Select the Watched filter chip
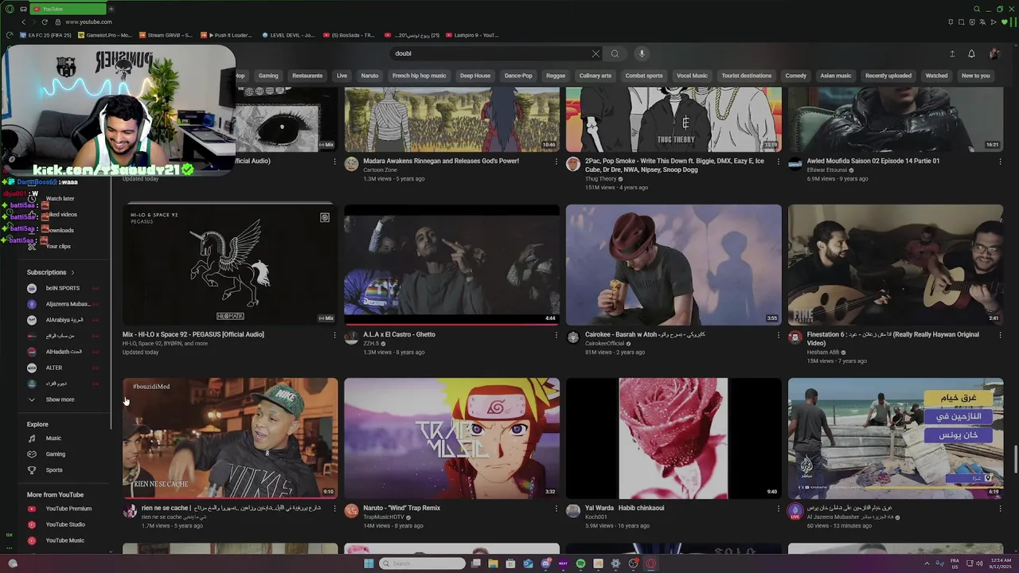Screen dimensions: 1019x573 coord(936,76)
